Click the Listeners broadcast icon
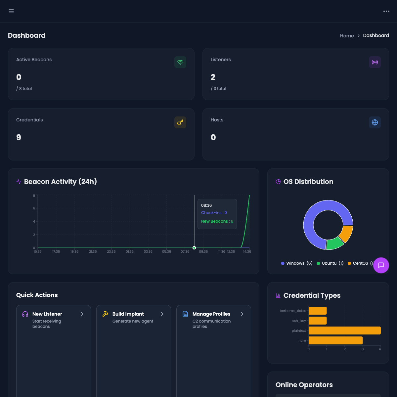397x397 pixels. (x=375, y=62)
